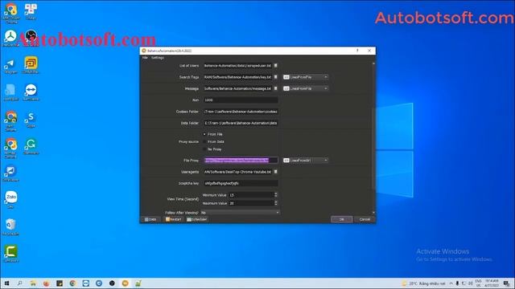Browse file icon next to Message field
Image resolution: width=515 pixels, height=289 pixels.
pyautogui.click(x=275, y=88)
